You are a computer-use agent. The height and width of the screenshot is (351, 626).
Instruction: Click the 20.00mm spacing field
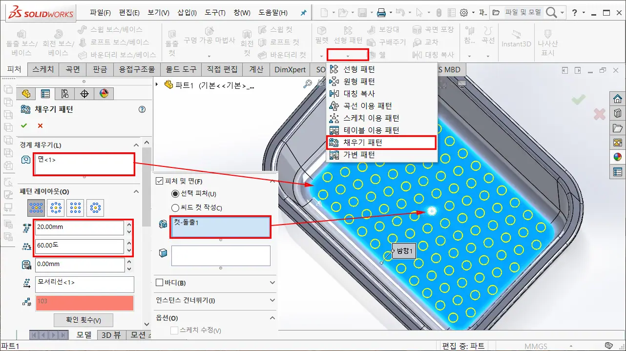click(79, 227)
